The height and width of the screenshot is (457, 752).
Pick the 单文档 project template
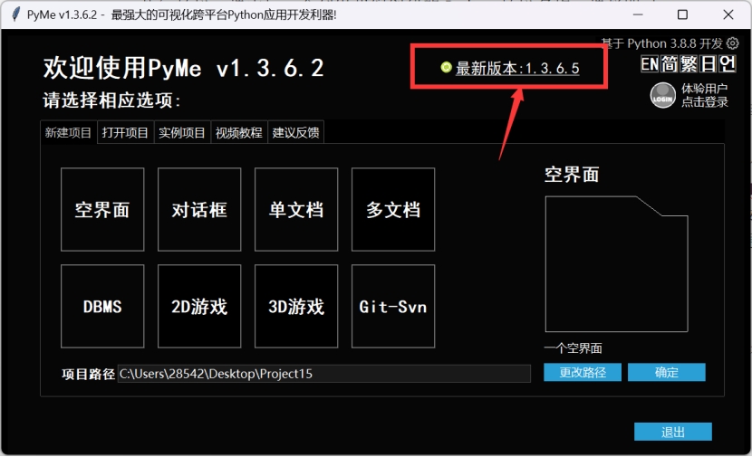296,209
